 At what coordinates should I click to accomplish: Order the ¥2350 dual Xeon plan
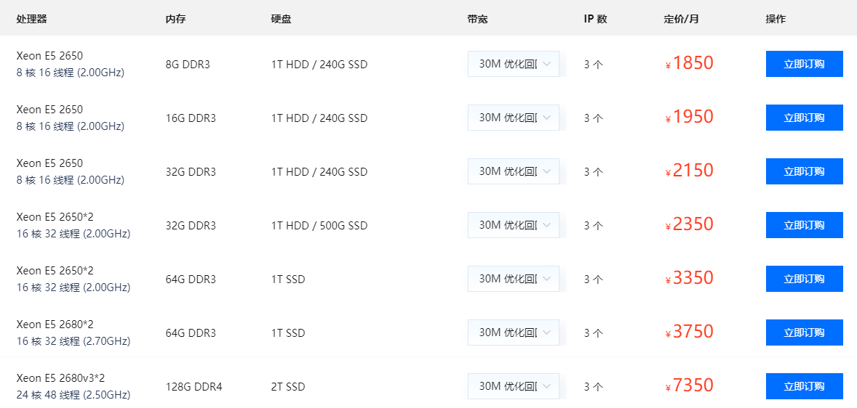click(804, 225)
